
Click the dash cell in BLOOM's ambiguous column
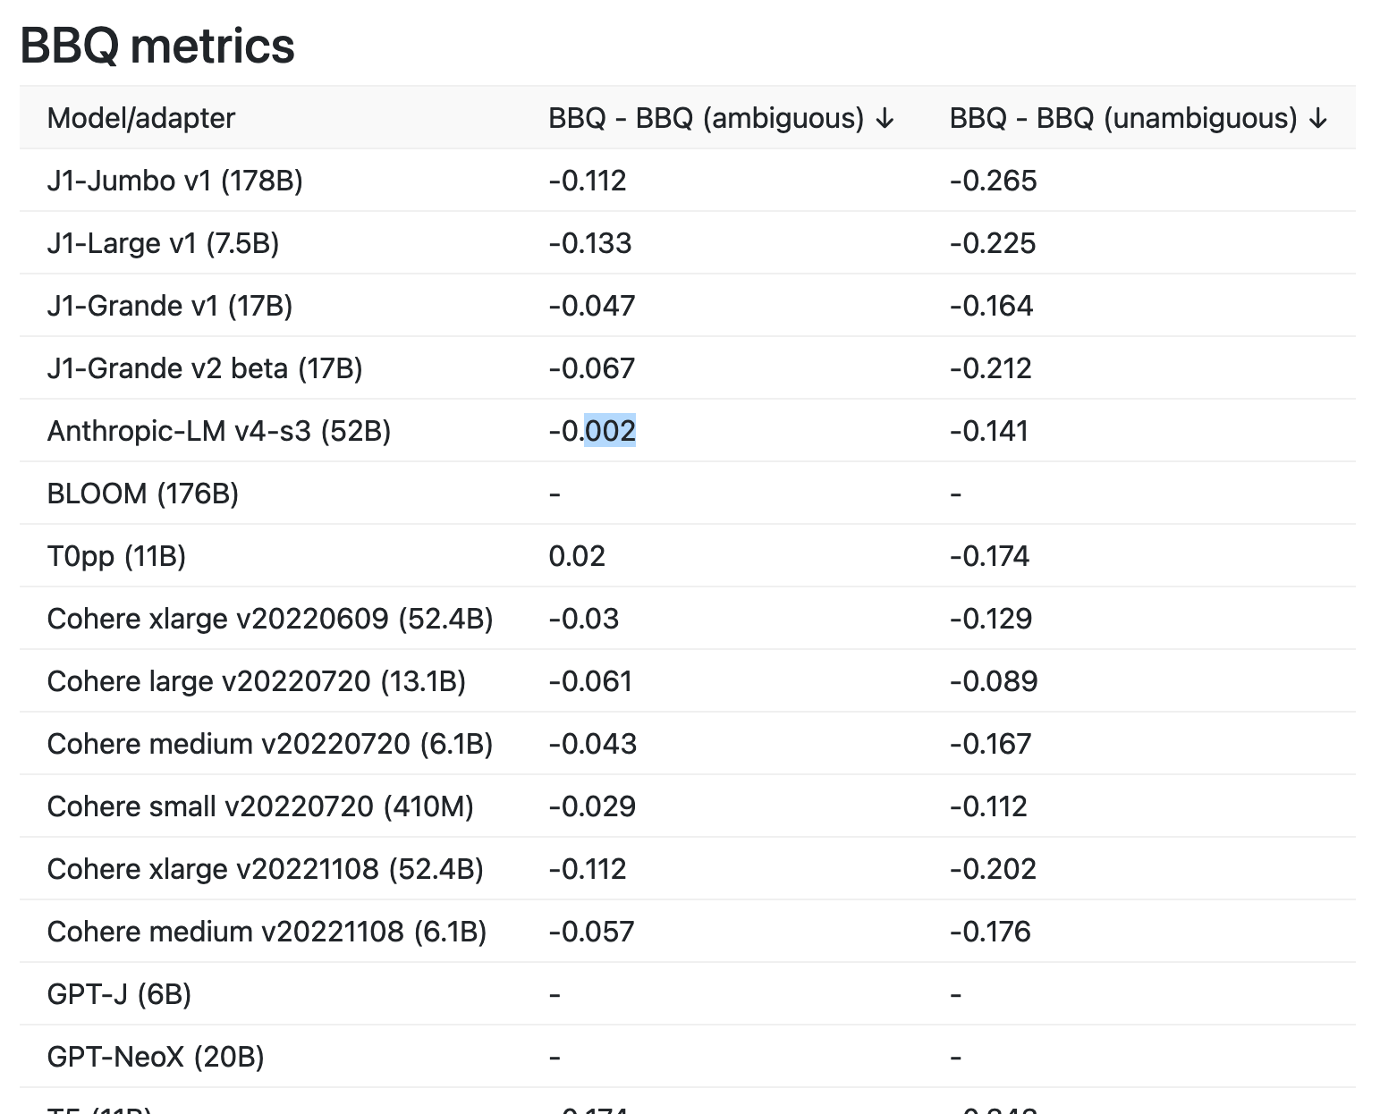tap(553, 494)
